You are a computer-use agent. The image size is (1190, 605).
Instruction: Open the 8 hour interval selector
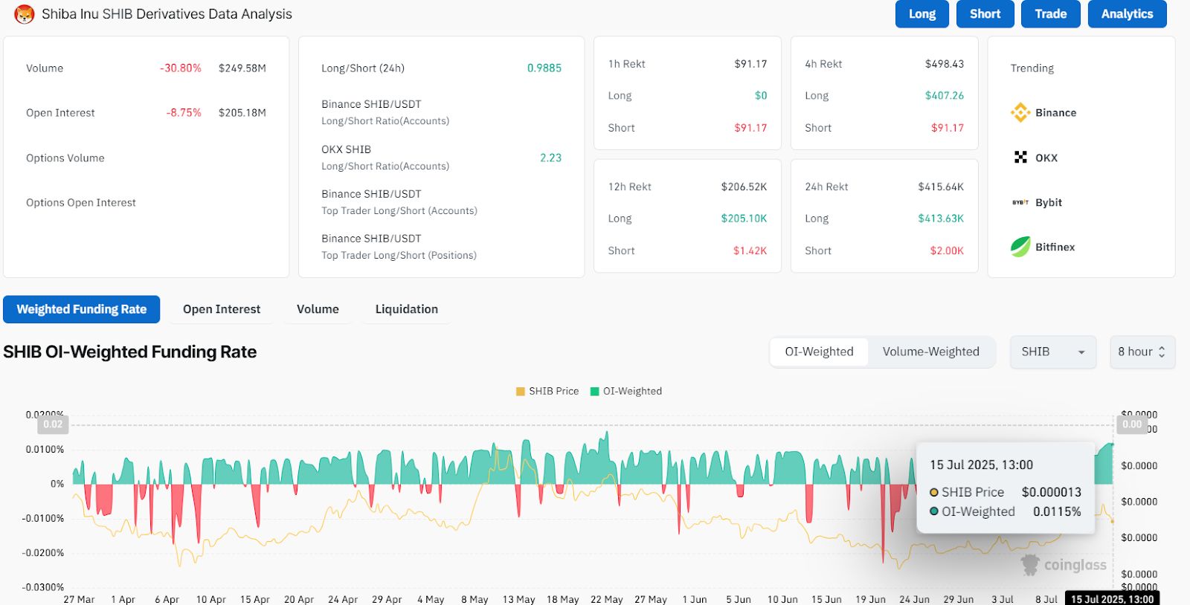coord(1142,352)
